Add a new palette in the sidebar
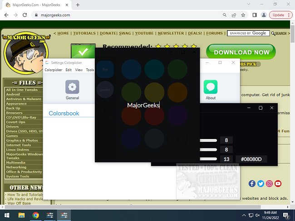Image resolution: width=295 pixels, height=221 pixels. 105,110
